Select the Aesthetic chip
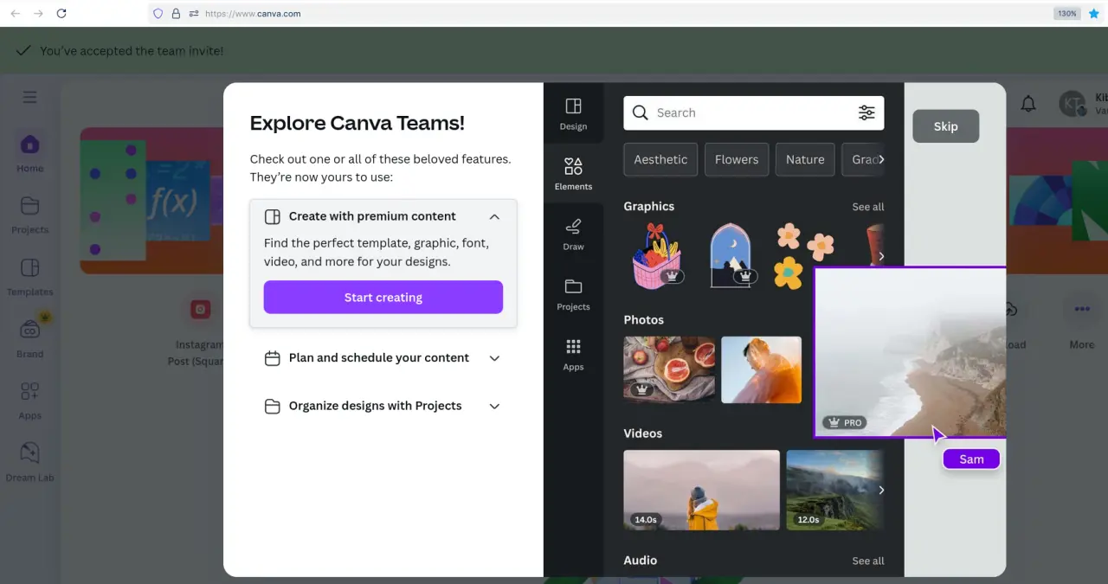 (660, 159)
